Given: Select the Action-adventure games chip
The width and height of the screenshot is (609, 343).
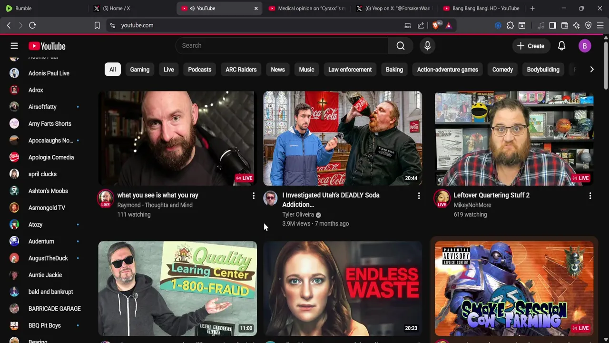Looking at the screenshot, I should pos(448,70).
